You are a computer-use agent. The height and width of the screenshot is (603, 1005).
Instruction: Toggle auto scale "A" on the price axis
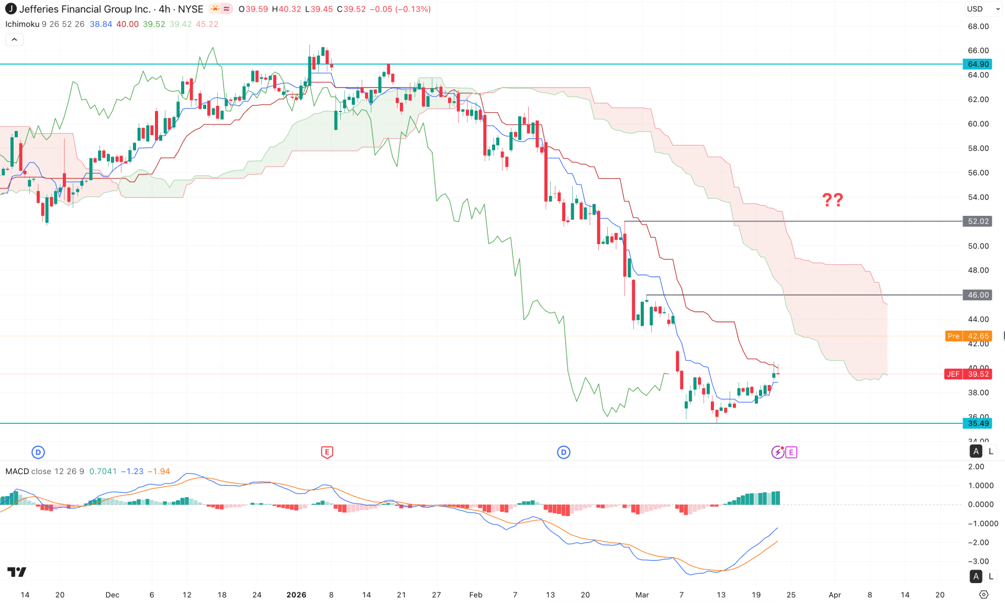(x=976, y=451)
